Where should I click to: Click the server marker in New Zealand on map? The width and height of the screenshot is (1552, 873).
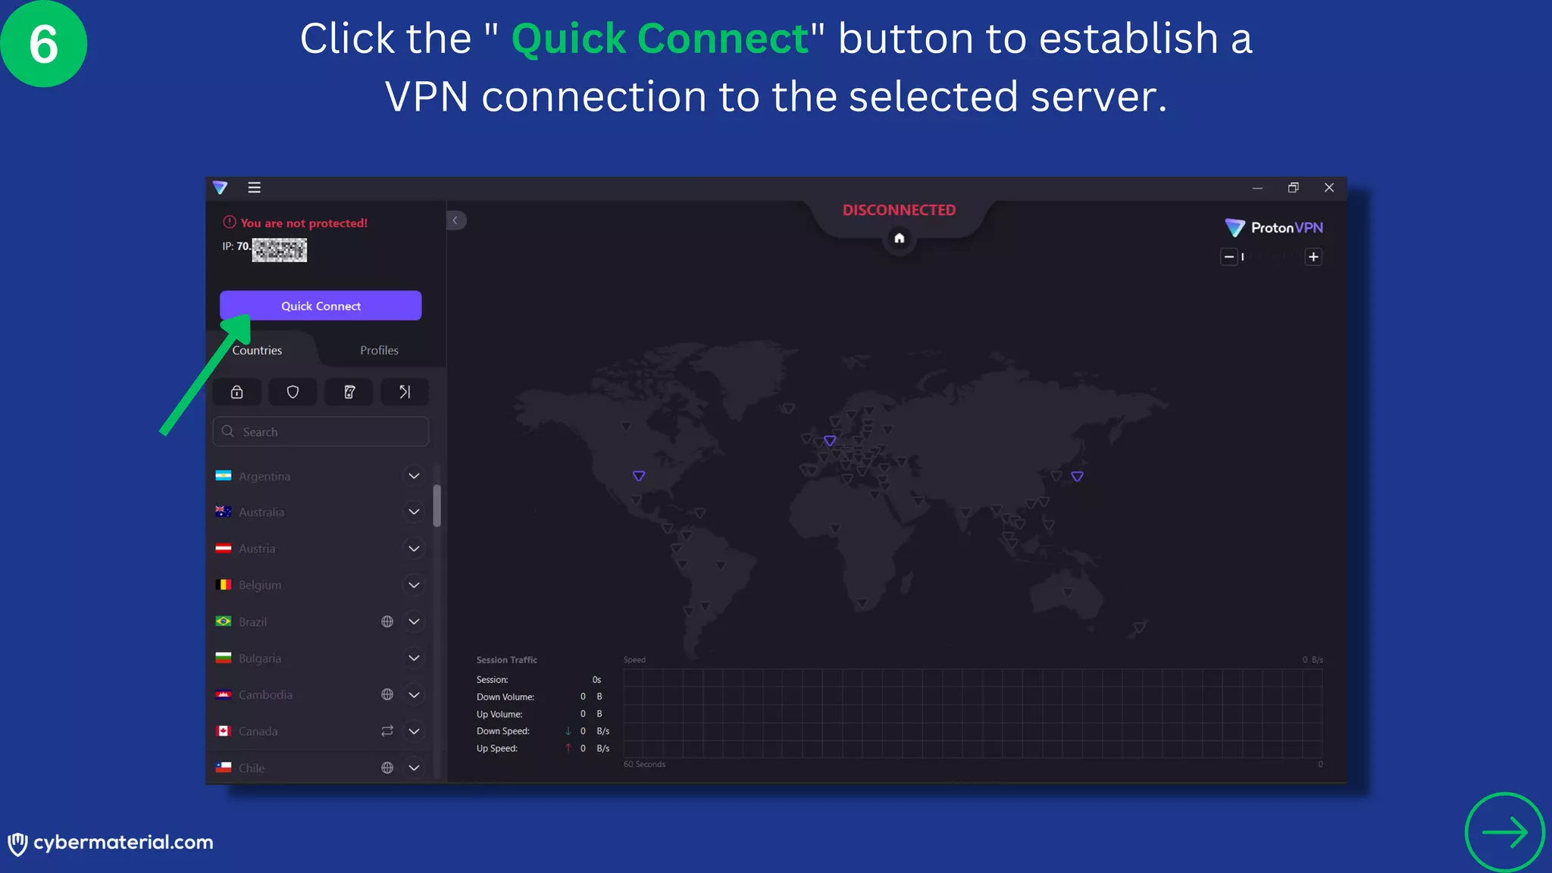pyautogui.click(x=1139, y=627)
